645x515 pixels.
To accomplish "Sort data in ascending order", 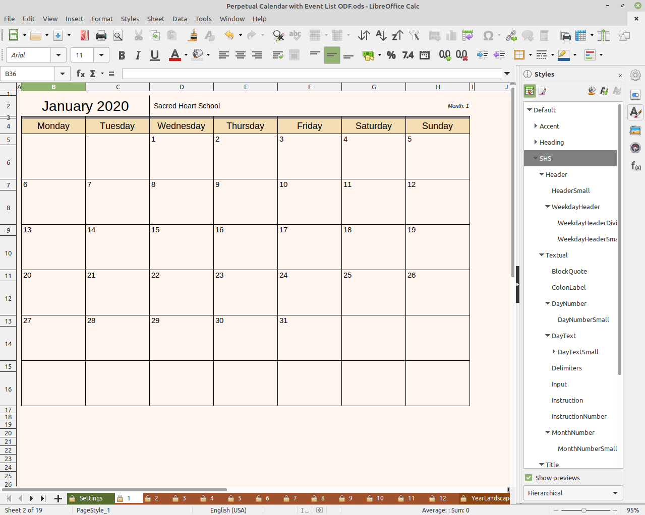I will point(381,36).
